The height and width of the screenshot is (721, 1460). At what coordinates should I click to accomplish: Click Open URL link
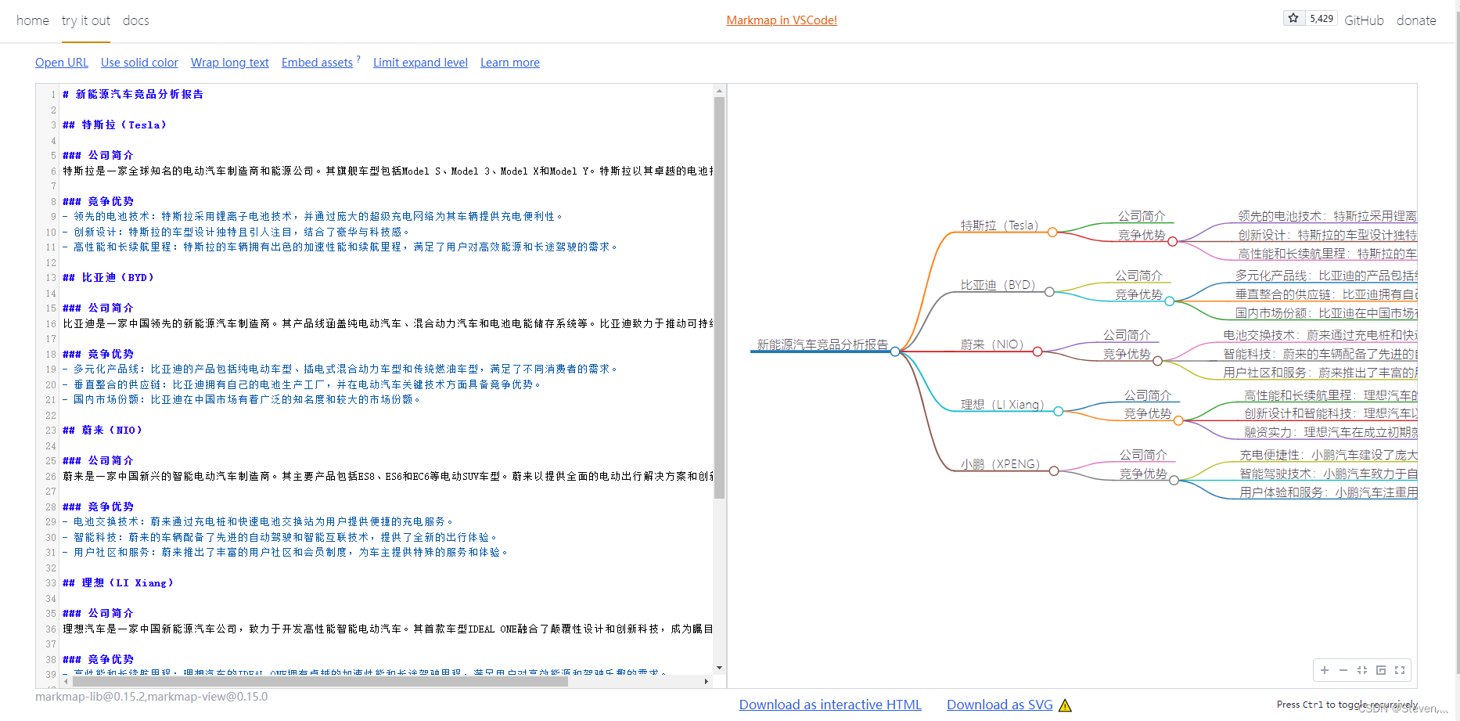[x=62, y=63]
